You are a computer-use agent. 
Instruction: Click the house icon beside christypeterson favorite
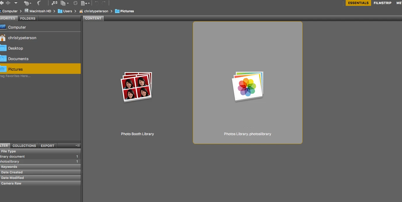[3, 38]
